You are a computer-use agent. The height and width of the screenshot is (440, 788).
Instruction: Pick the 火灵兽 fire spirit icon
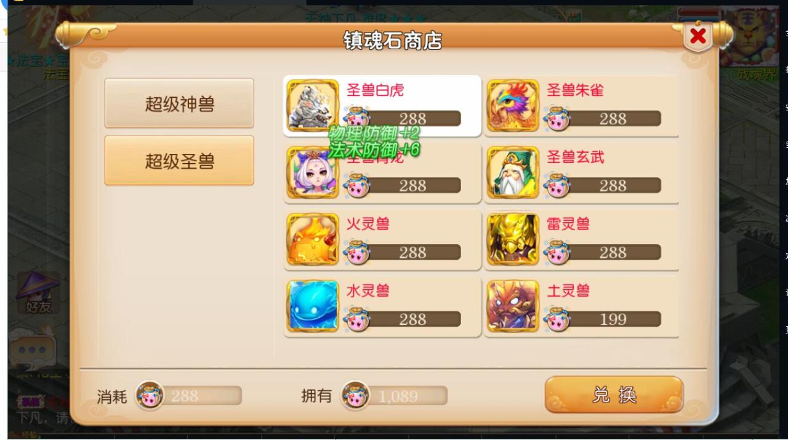click(313, 239)
